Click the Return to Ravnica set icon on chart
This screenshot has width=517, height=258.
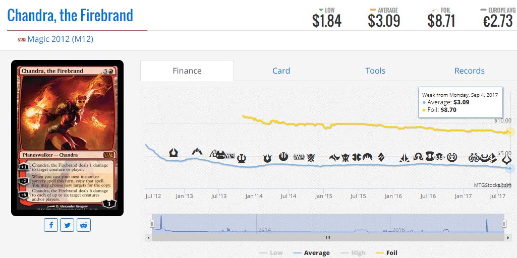(x=174, y=153)
